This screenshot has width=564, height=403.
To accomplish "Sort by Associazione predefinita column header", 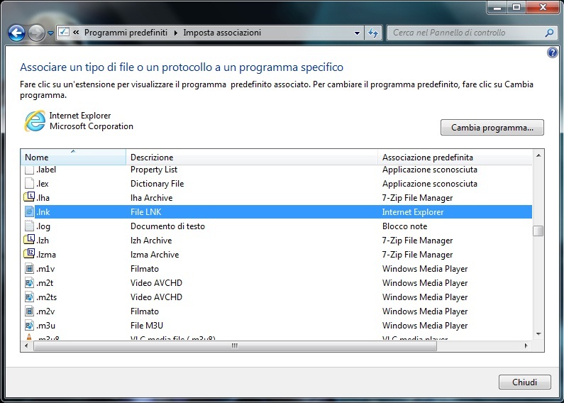I will click(455, 157).
